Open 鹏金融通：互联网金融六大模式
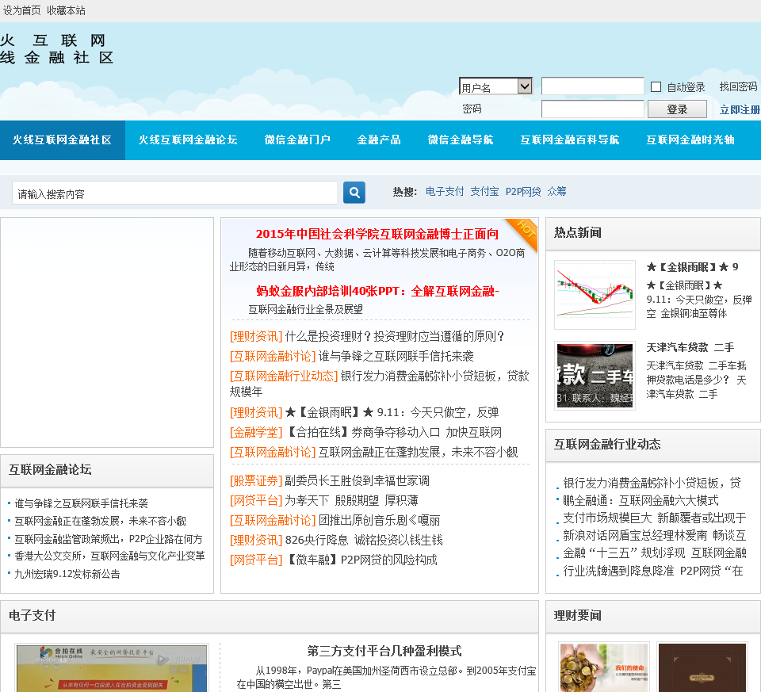Viewport: 761px width, 692px height. [x=641, y=500]
